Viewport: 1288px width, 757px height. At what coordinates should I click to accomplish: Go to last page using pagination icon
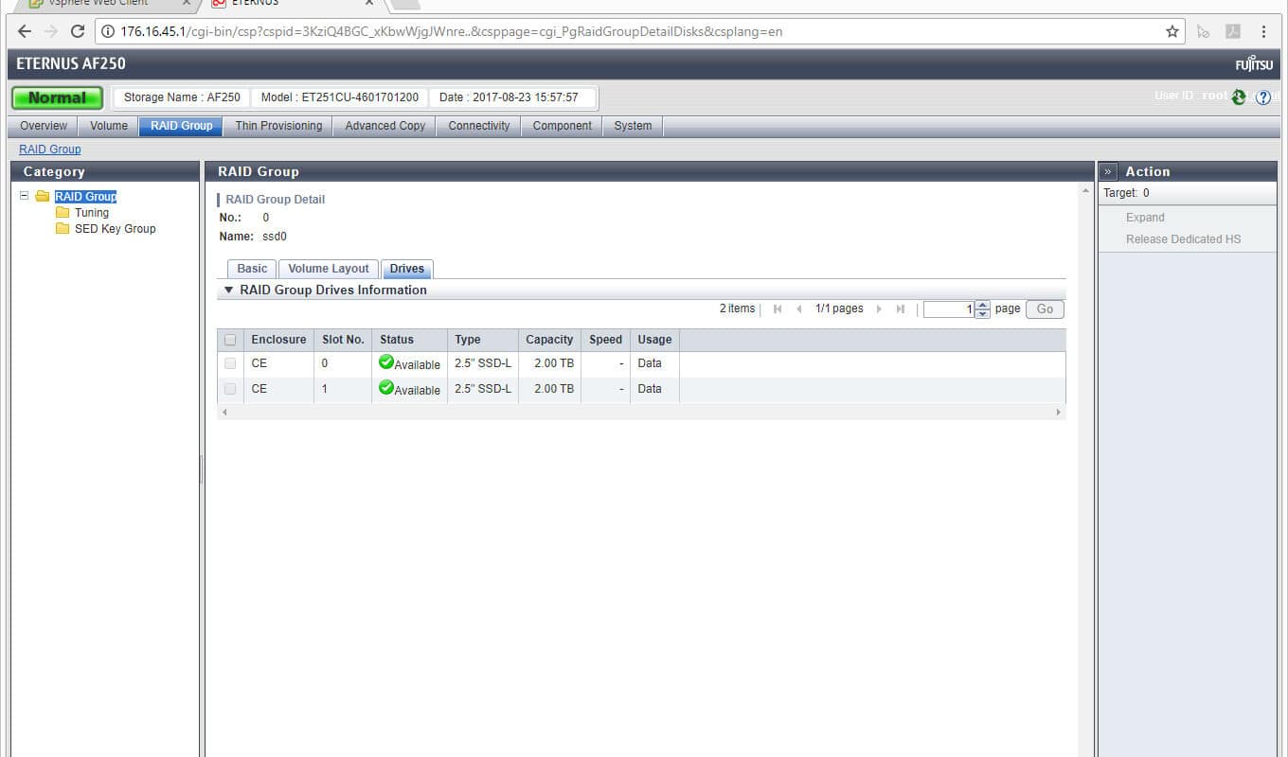point(901,309)
